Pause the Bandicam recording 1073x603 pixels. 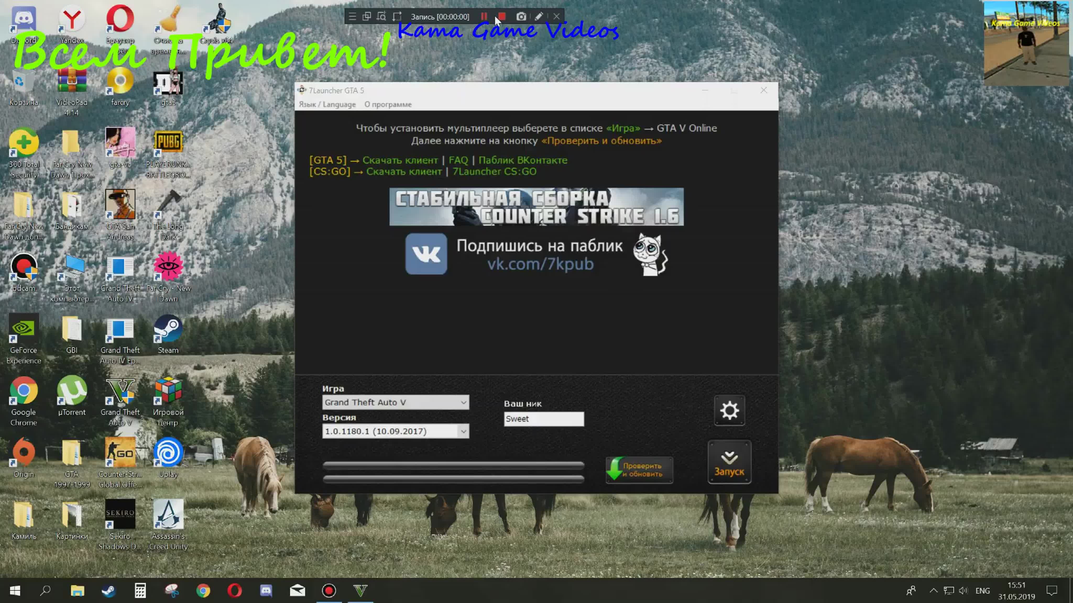[484, 17]
